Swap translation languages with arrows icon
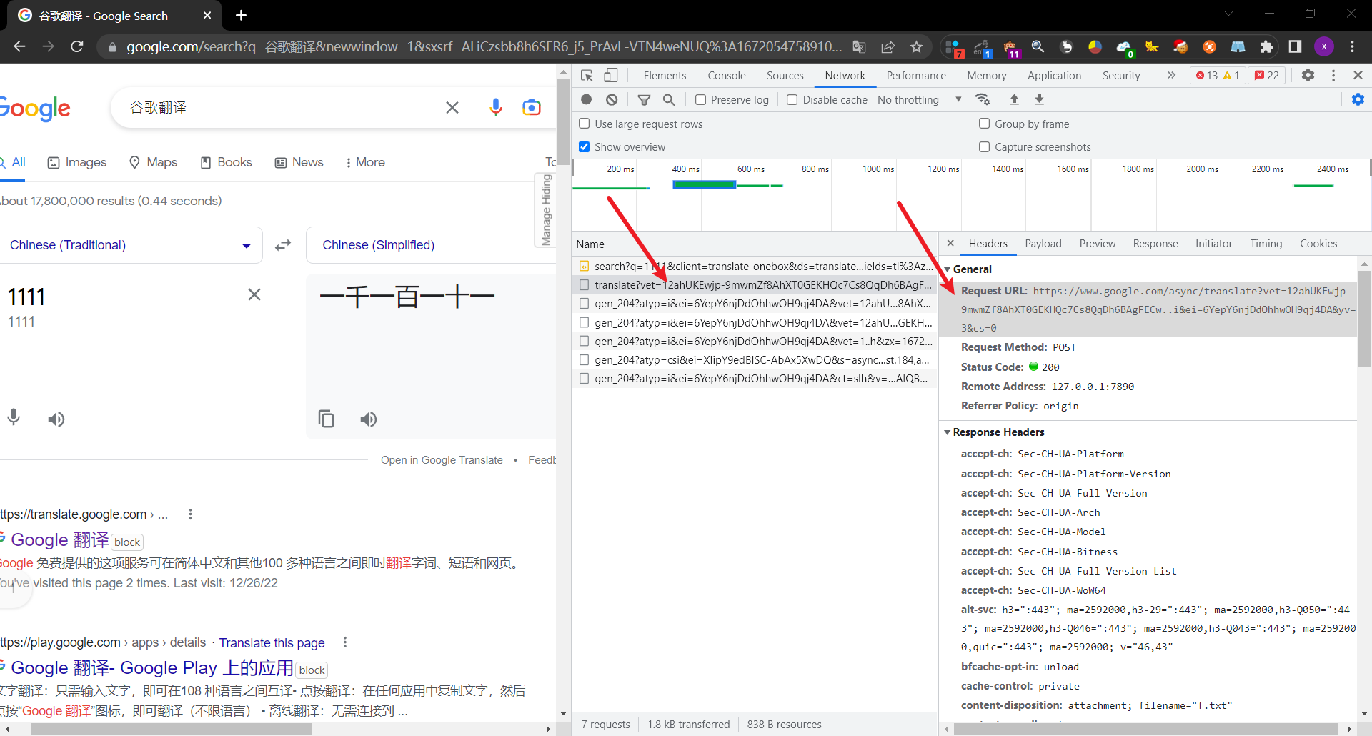This screenshot has height=736, width=1372. point(284,245)
